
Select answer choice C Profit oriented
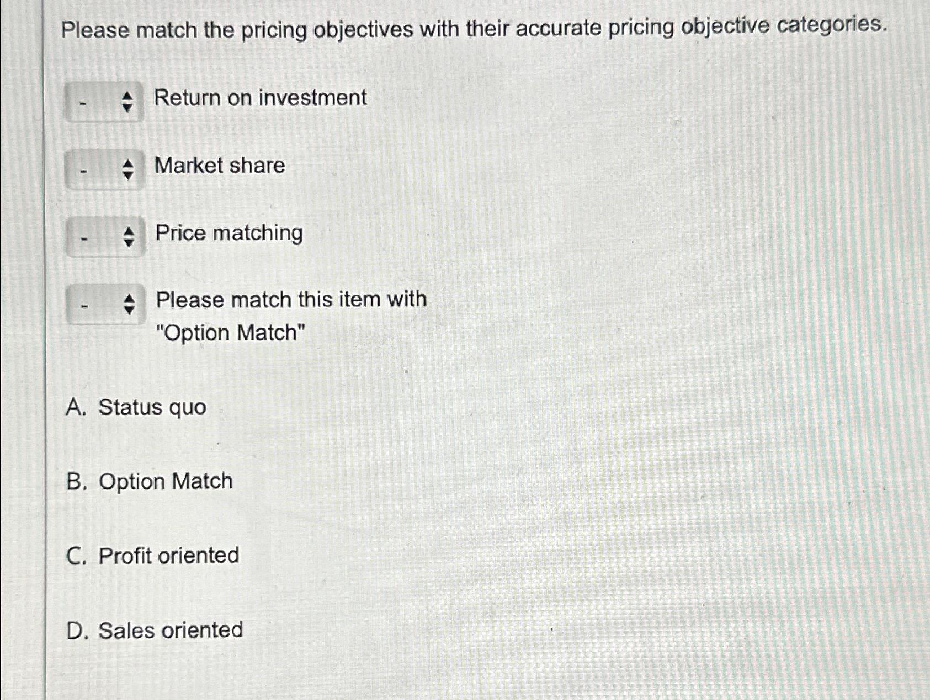coord(153,555)
